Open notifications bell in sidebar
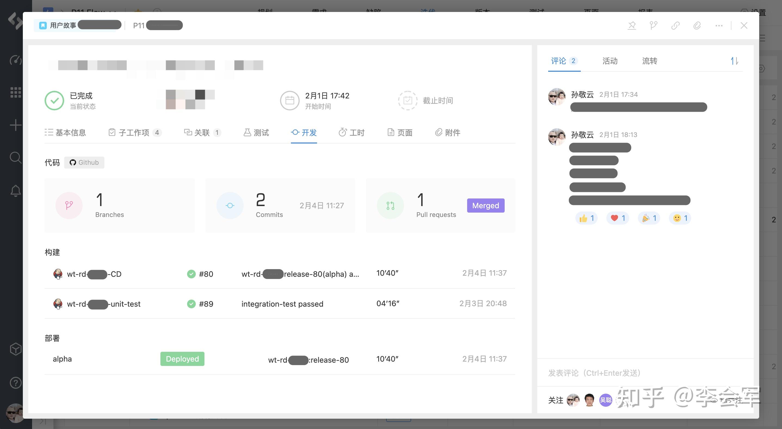 pyautogui.click(x=15, y=191)
